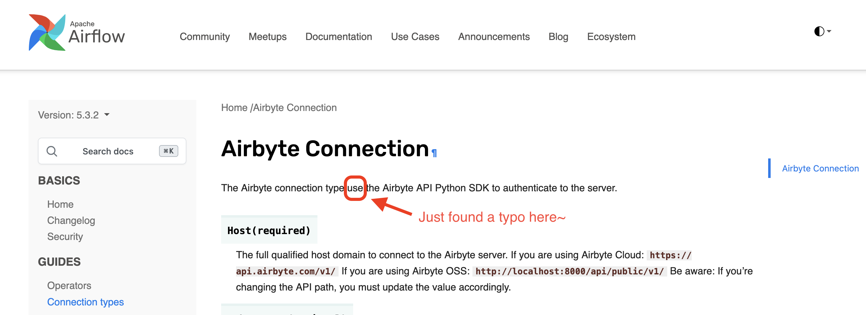Open Connection types in the sidebar
This screenshot has height=315, width=866.
(85, 302)
